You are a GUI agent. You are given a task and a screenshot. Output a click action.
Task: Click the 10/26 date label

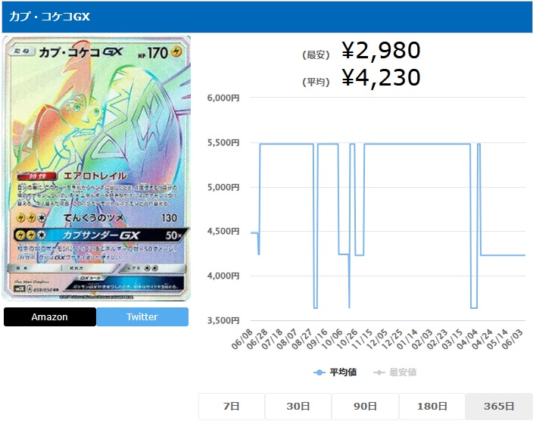pos(347,339)
